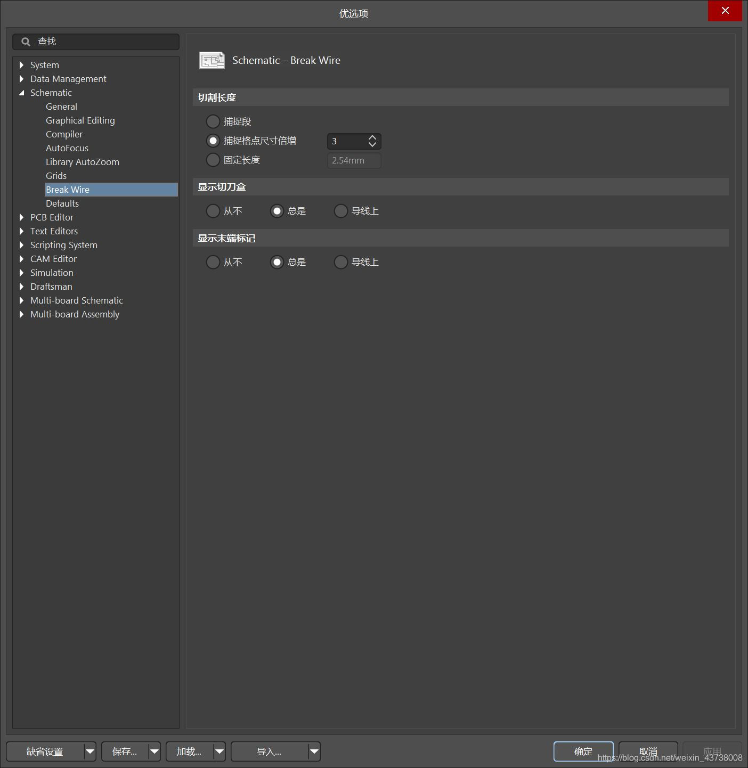Click the 加载... button
This screenshot has width=748, height=768.
coord(189,751)
